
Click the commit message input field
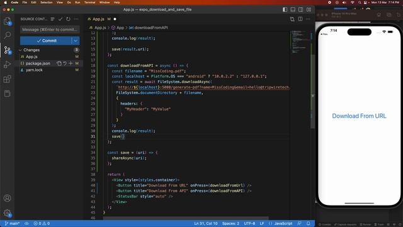[x=50, y=30]
